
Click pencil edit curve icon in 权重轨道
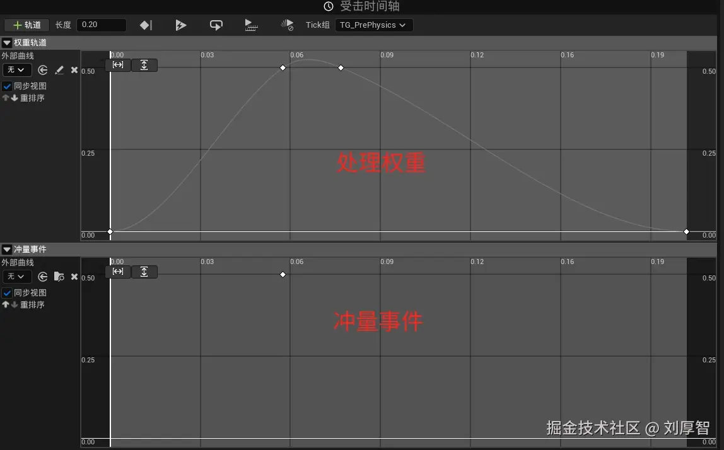59,70
